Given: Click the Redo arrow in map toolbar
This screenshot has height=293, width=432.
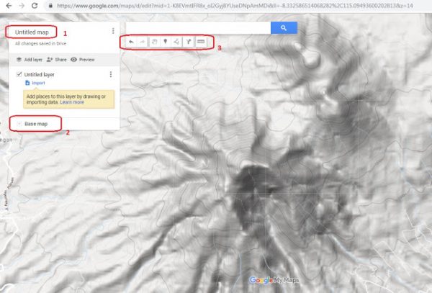Looking at the screenshot, I should (x=142, y=43).
